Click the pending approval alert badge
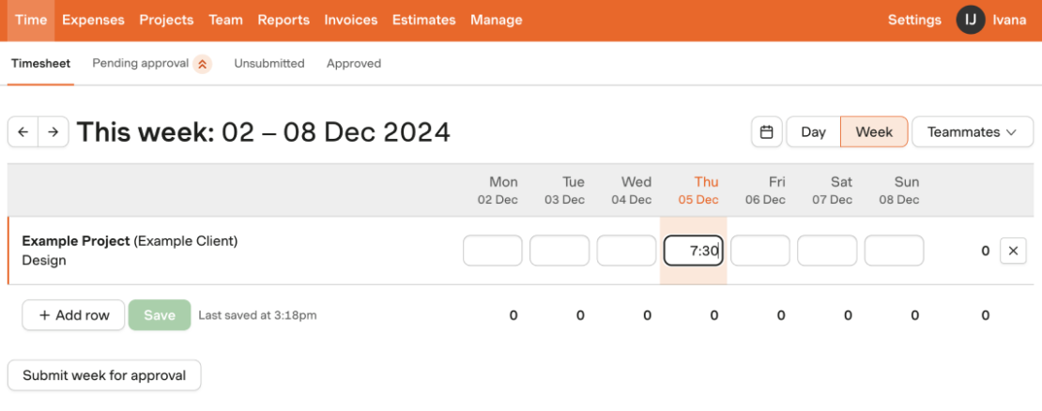The height and width of the screenshot is (411, 1042). 203,64
